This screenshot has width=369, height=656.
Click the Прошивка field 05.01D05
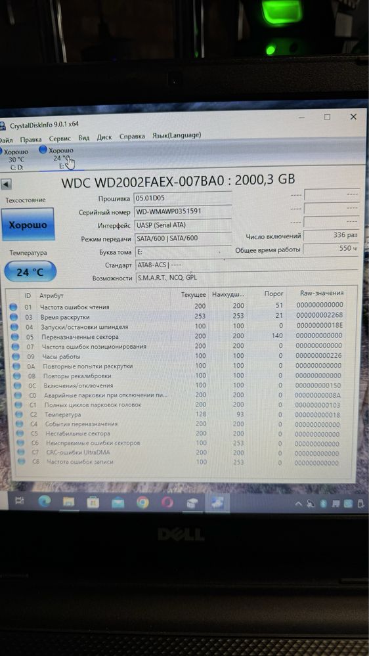tap(183, 198)
